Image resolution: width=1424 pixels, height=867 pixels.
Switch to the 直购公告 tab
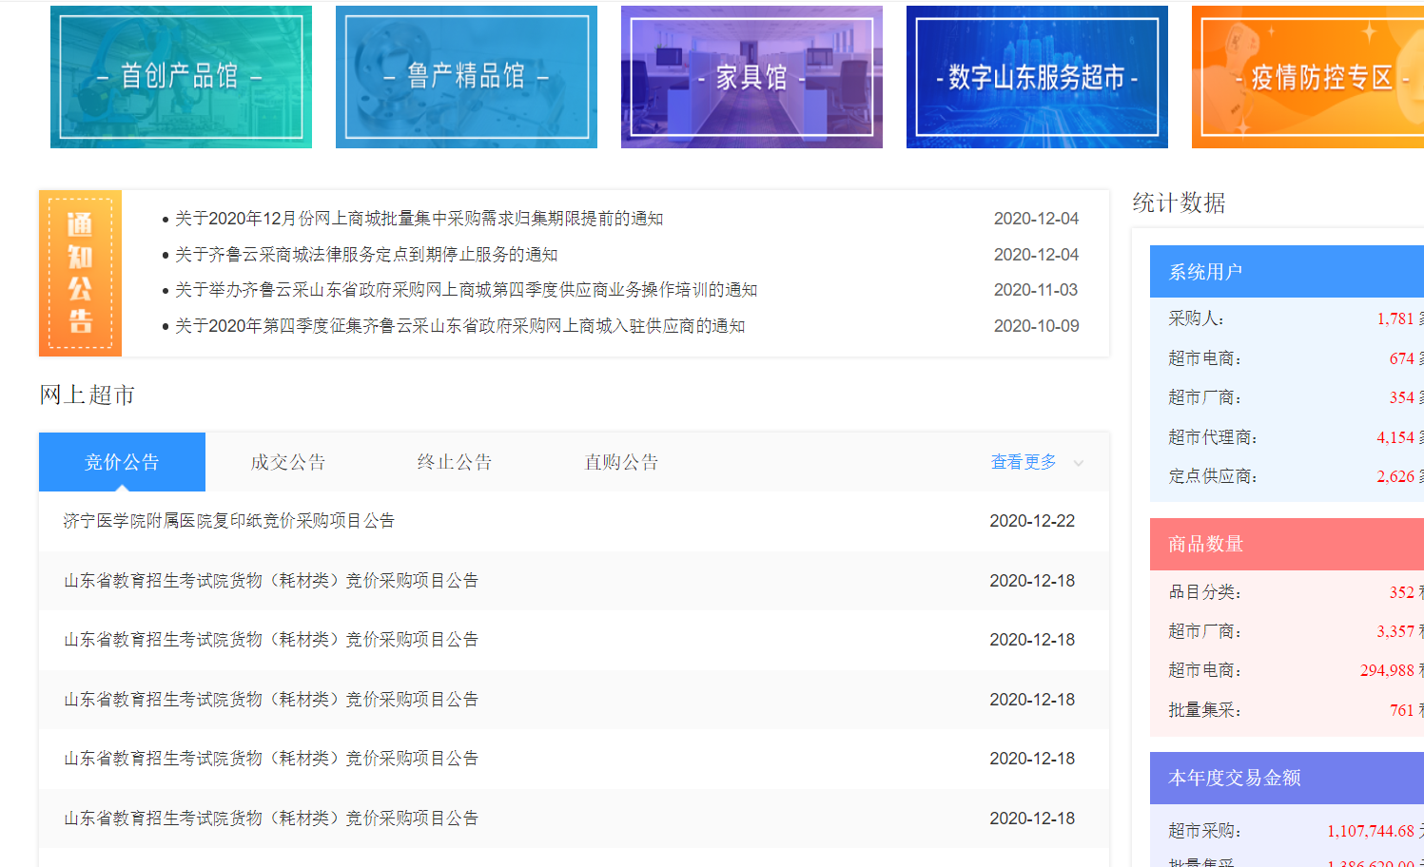tap(621, 462)
